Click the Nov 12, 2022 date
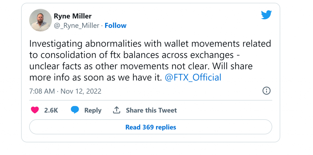 [81, 91]
